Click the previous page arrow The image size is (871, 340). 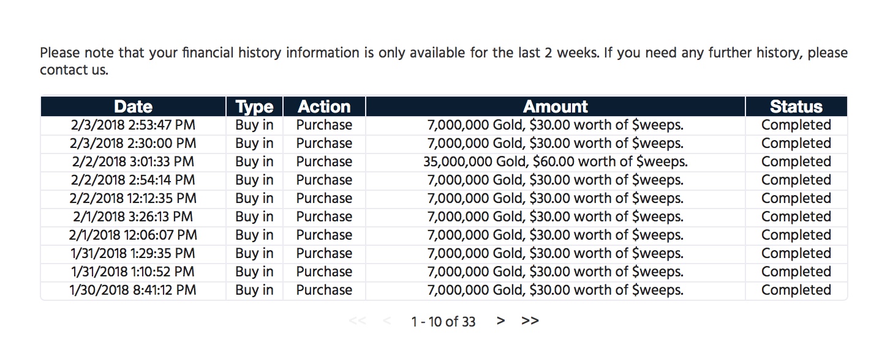click(x=386, y=320)
